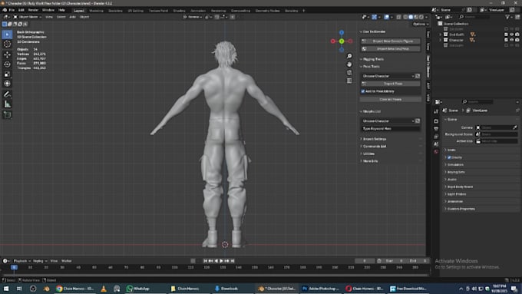Toggle the X-ray shading button
Viewport: 522px width, 294px height.
point(398,17)
